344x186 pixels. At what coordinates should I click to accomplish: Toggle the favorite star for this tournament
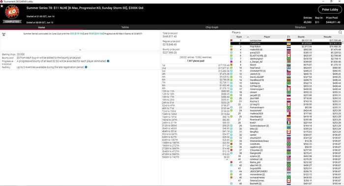coord(2,6)
